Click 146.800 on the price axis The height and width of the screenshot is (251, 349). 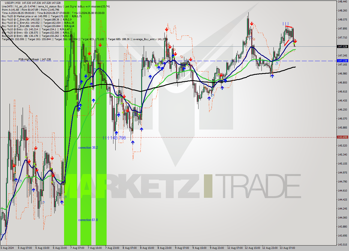click(342, 83)
